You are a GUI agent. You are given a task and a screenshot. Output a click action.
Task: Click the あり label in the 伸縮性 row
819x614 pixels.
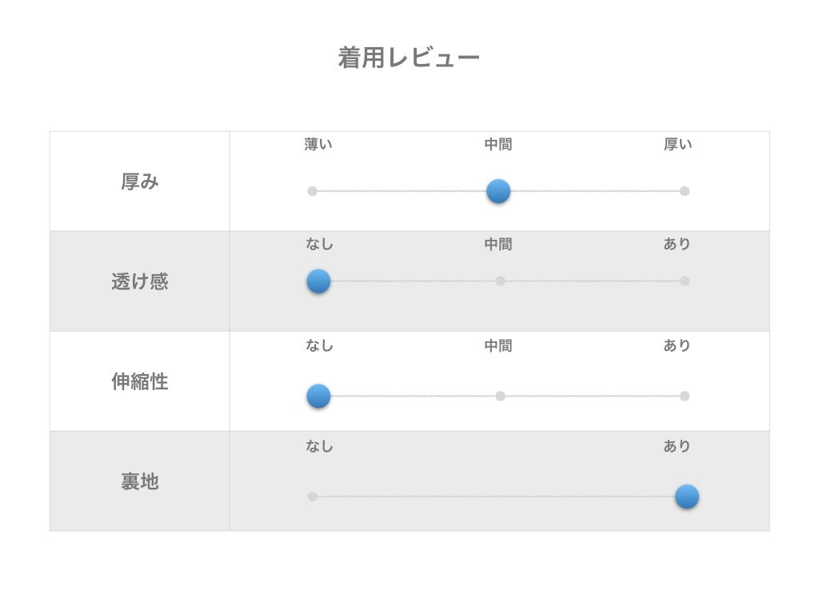click(x=677, y=345)
